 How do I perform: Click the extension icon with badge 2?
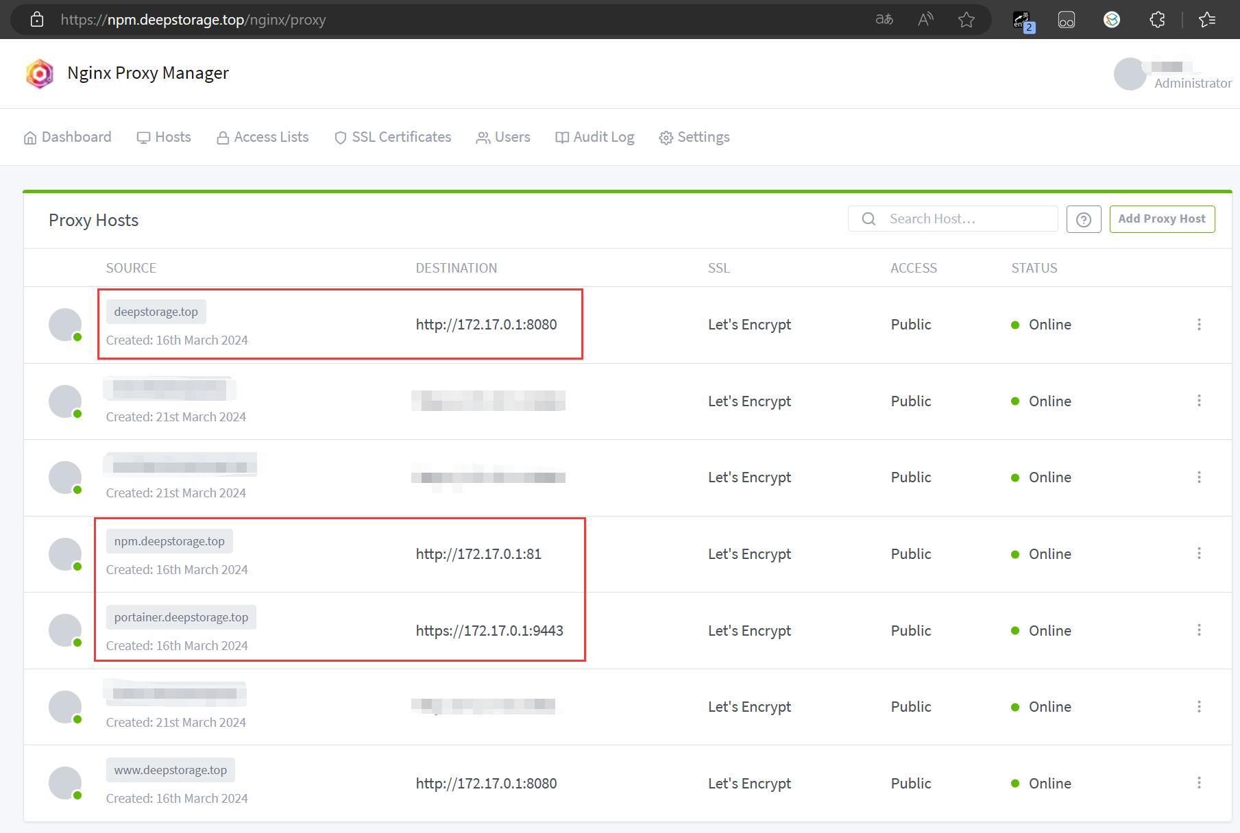click(x=1023, y=21)
